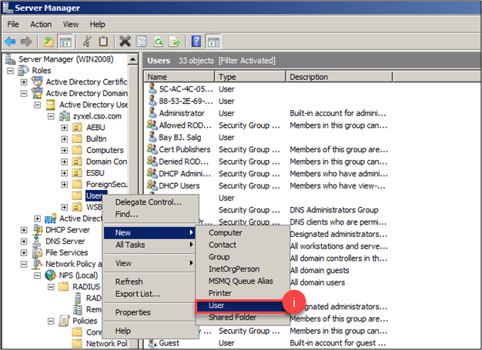The height and width of the screenshot is (350, 482).
Task: Click the Cert Publishers group icon
Action: tap(152, 149)
